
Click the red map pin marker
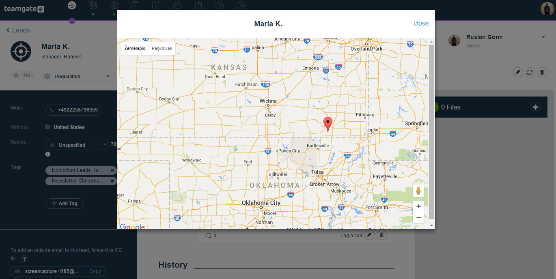coord(328,124)
